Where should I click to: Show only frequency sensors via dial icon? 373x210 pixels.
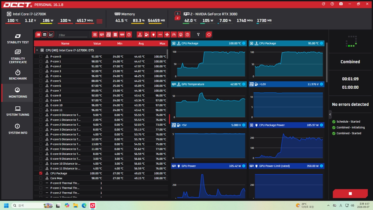coord(181,35)
